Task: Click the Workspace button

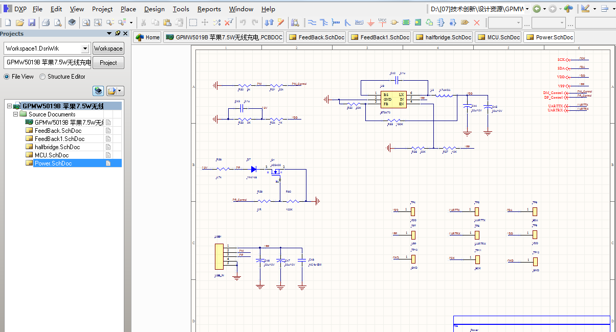Action: click(x=108, y=49)
